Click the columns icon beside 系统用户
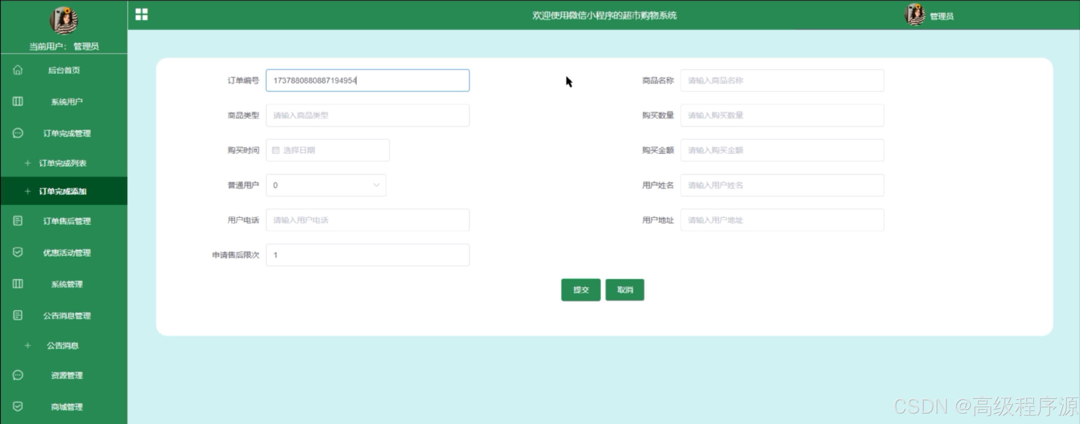The image size is (1080, 424). point(18,101)
